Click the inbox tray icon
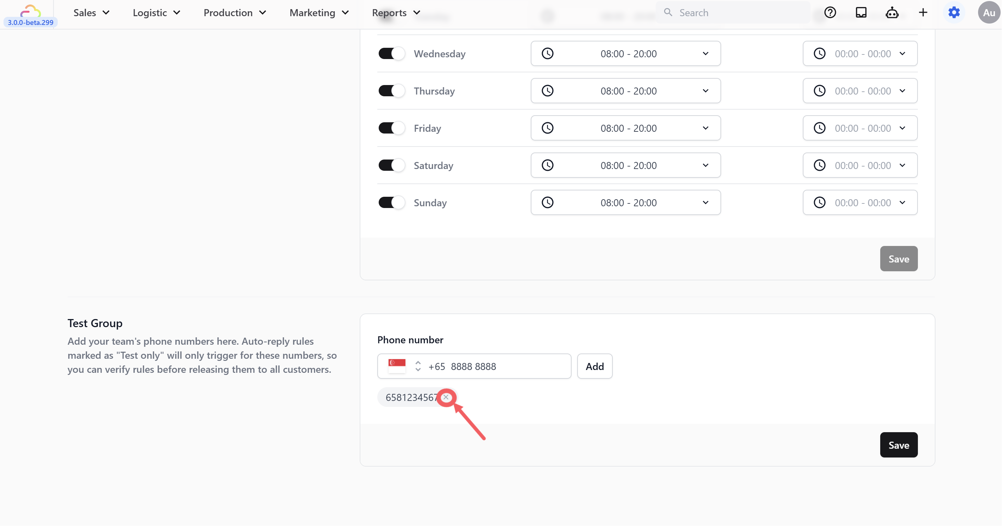This screenshot has height=526, width=1002. pos(861,13)
